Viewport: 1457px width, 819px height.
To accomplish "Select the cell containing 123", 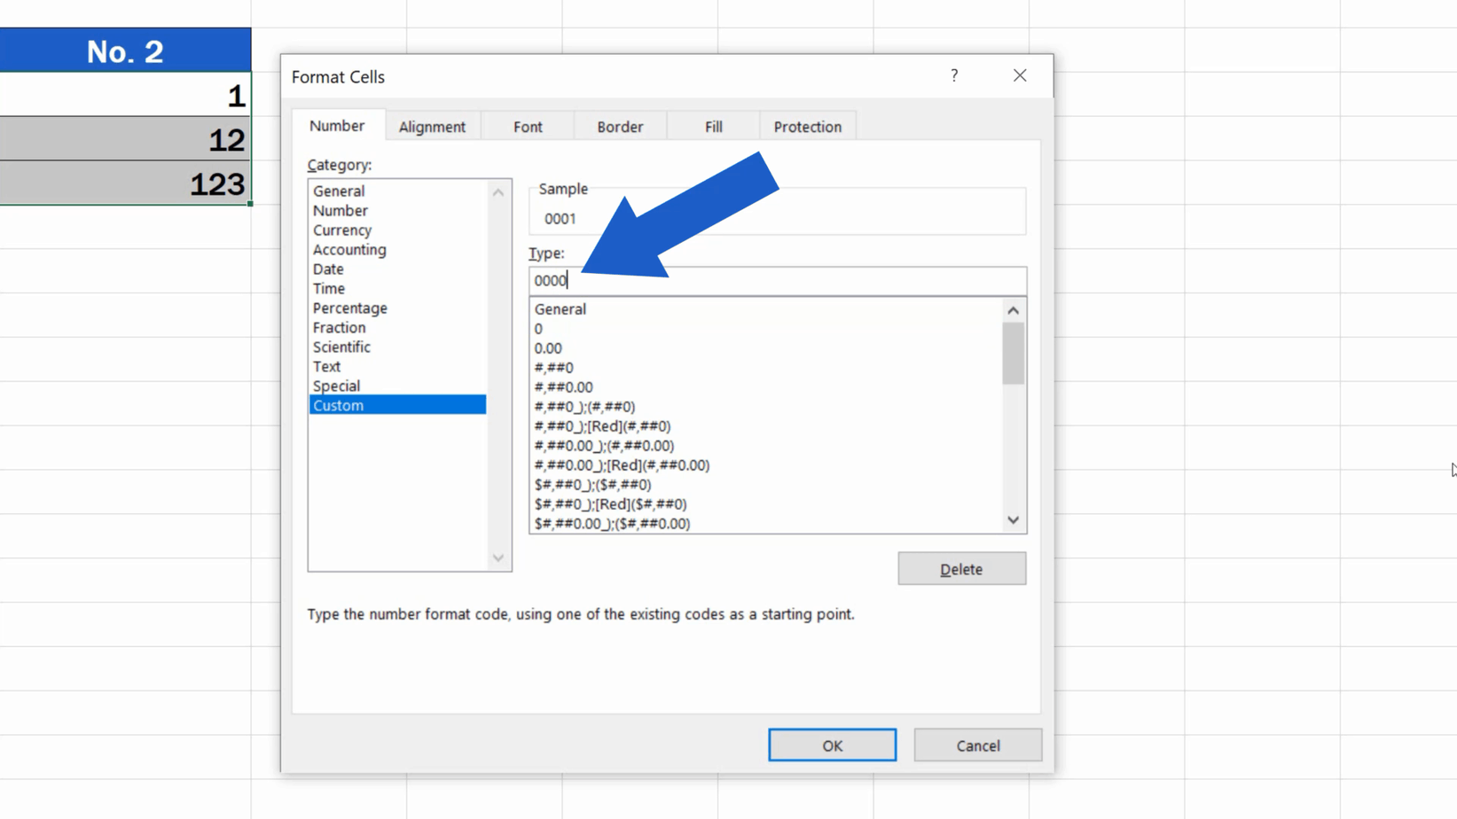I will click(x=125, y=183).
